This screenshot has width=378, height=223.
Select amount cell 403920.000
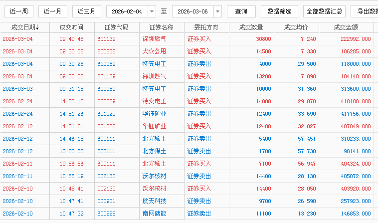coord(356,189)
